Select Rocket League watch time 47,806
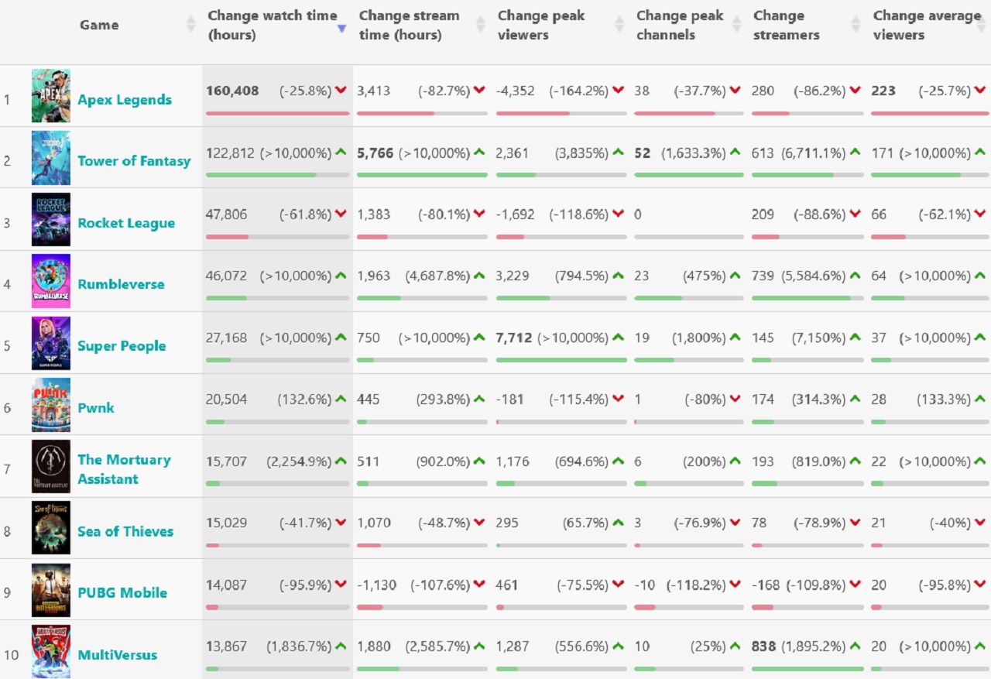The height and width of the screenshot is (679, 991). [226, 214]
